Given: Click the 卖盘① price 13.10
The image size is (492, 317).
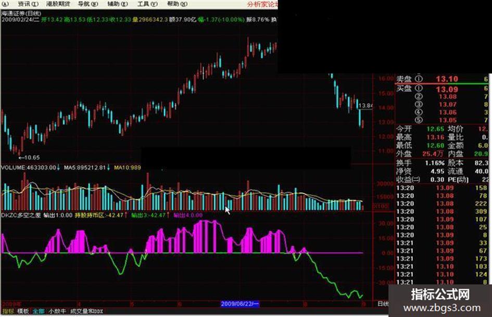Looking at the screenshot, I should pyautogui.click(x=447, y=79).
